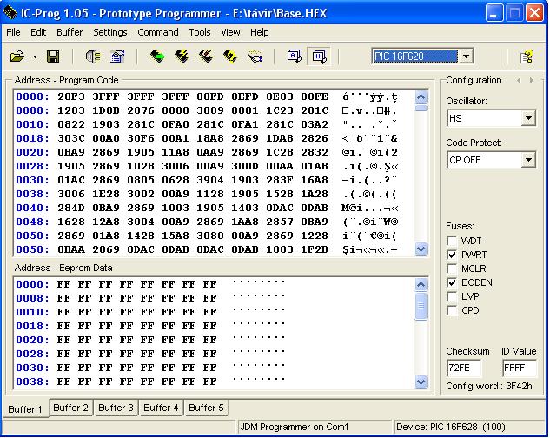Select program code word 1F2B at 0058

click(x=315, y=249)
